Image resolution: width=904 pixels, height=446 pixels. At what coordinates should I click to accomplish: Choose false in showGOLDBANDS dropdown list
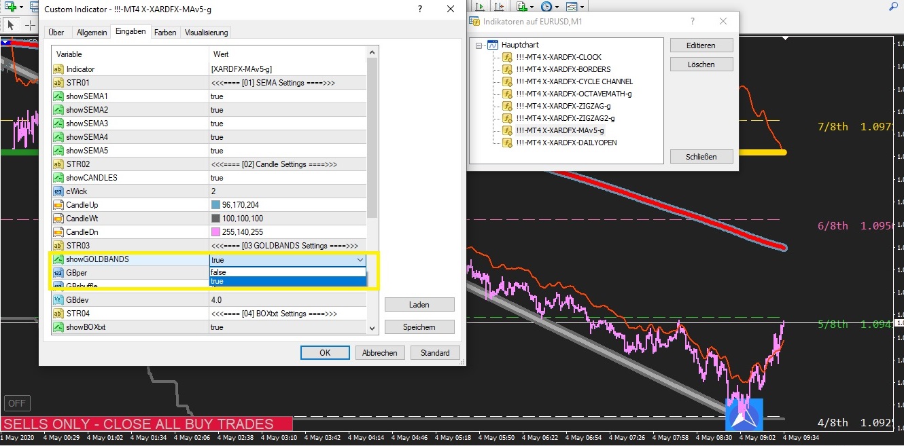(287, 272)
